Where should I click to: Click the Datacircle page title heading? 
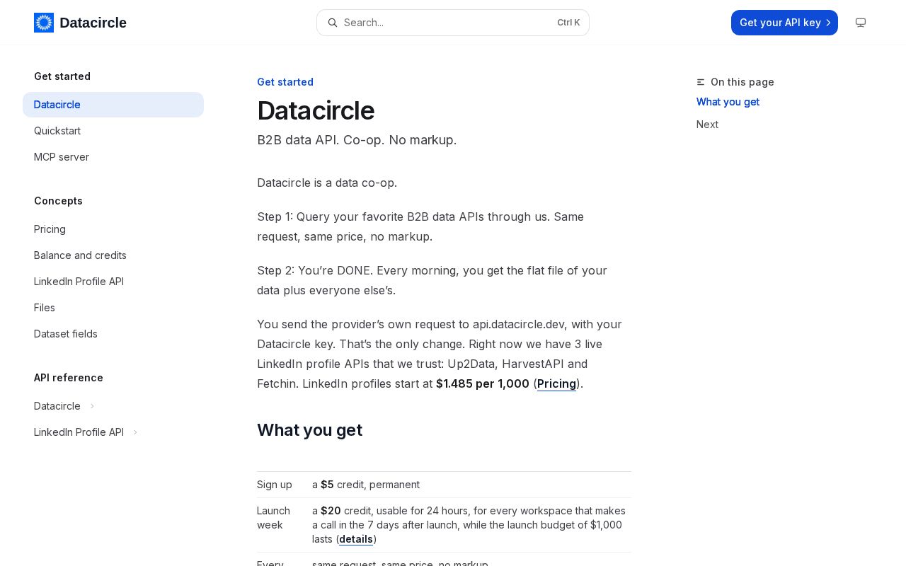click(x=316, y=110)
